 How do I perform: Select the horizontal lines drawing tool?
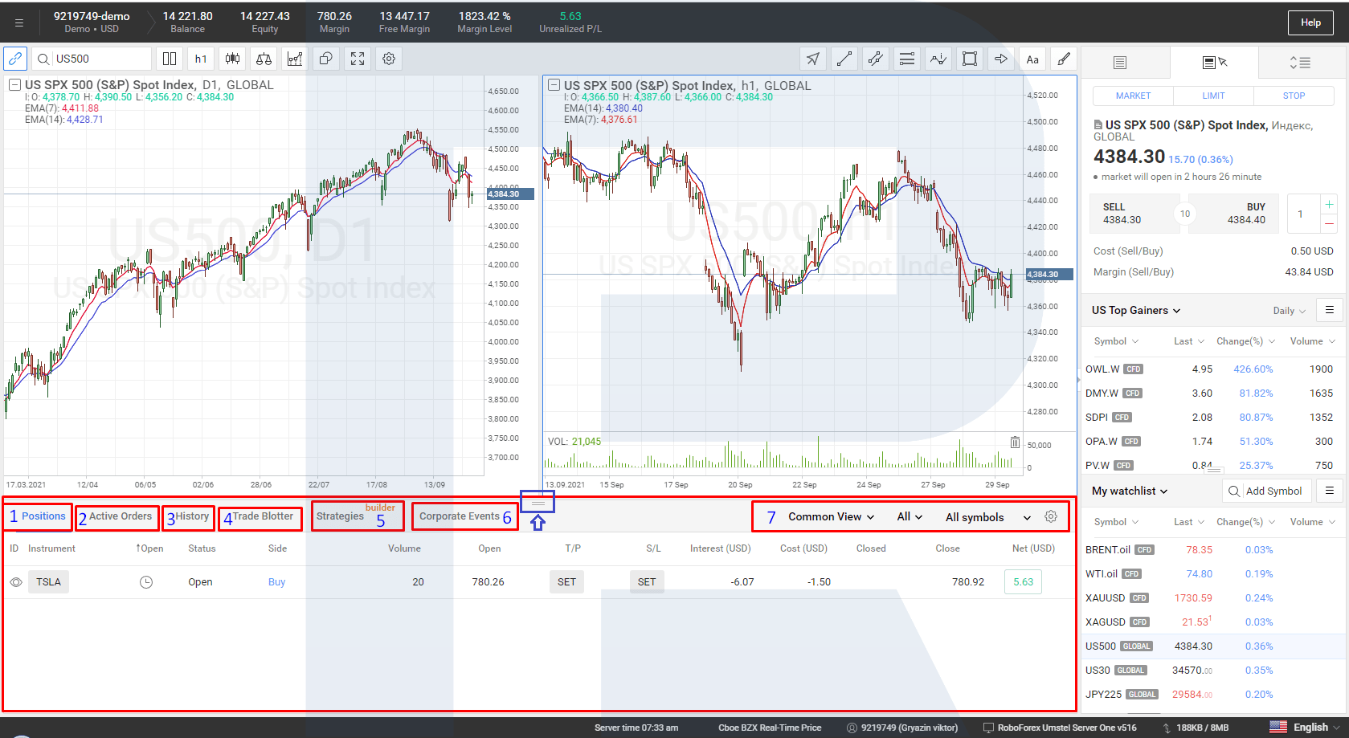point(907,59)
